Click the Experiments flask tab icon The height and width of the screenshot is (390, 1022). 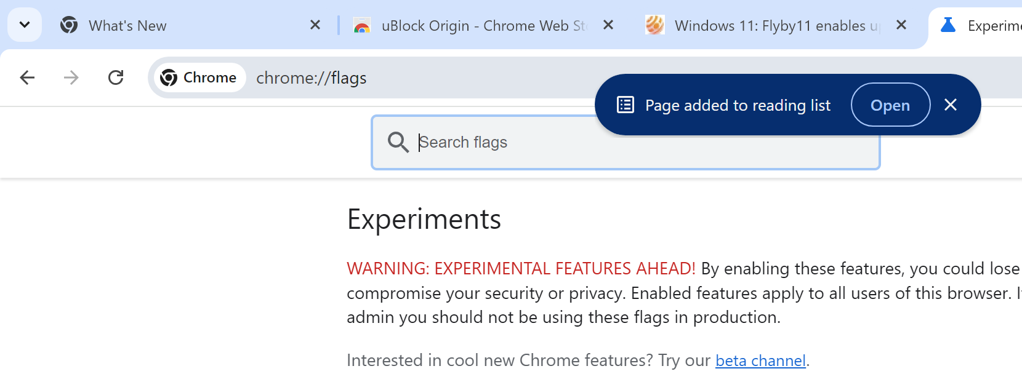pos(948,25)
